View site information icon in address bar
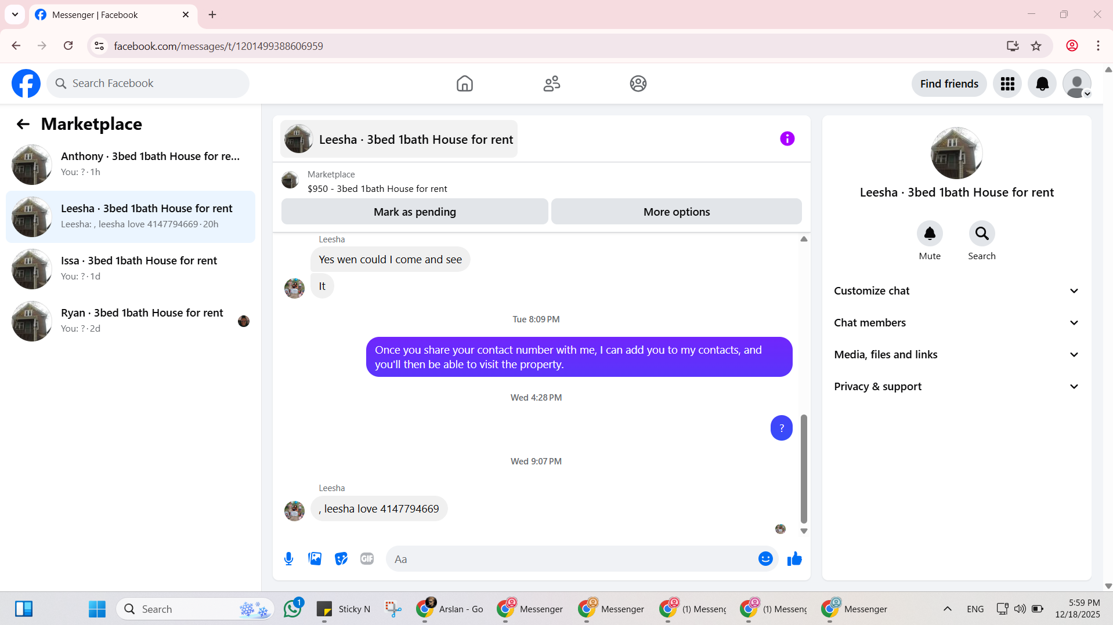 [99, 46]
